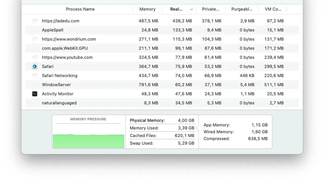
Task: Sort by the Memory column header
Action: pyautogui.click(x=147, y=9)
